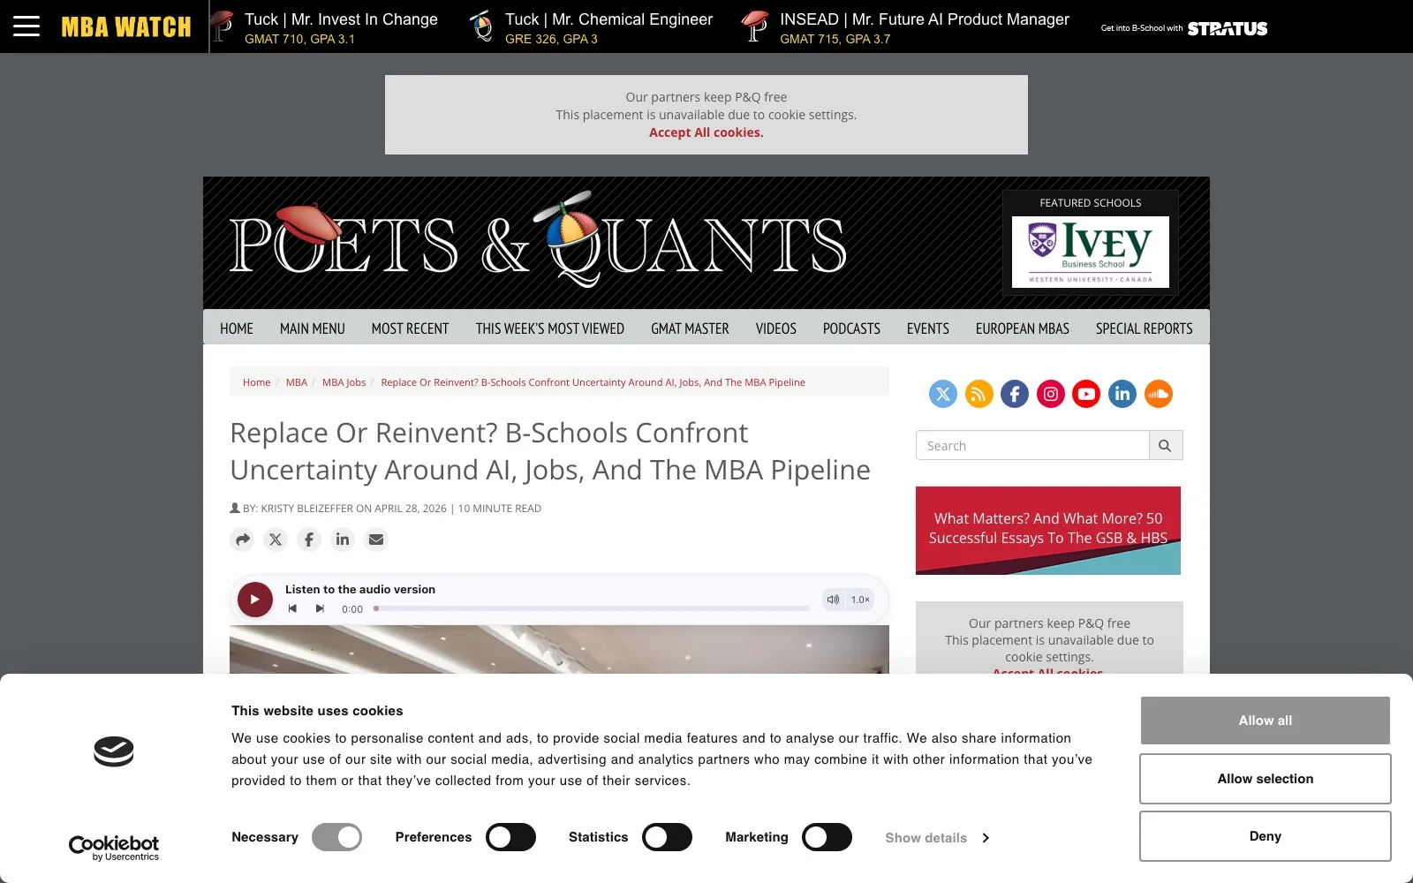The image size is (1413, 883).
Task: Open the European MBAs menu item
Action: pos(1023,328)
